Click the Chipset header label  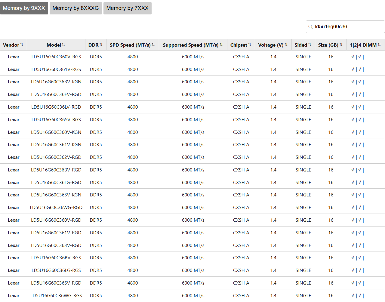point(239,45)
